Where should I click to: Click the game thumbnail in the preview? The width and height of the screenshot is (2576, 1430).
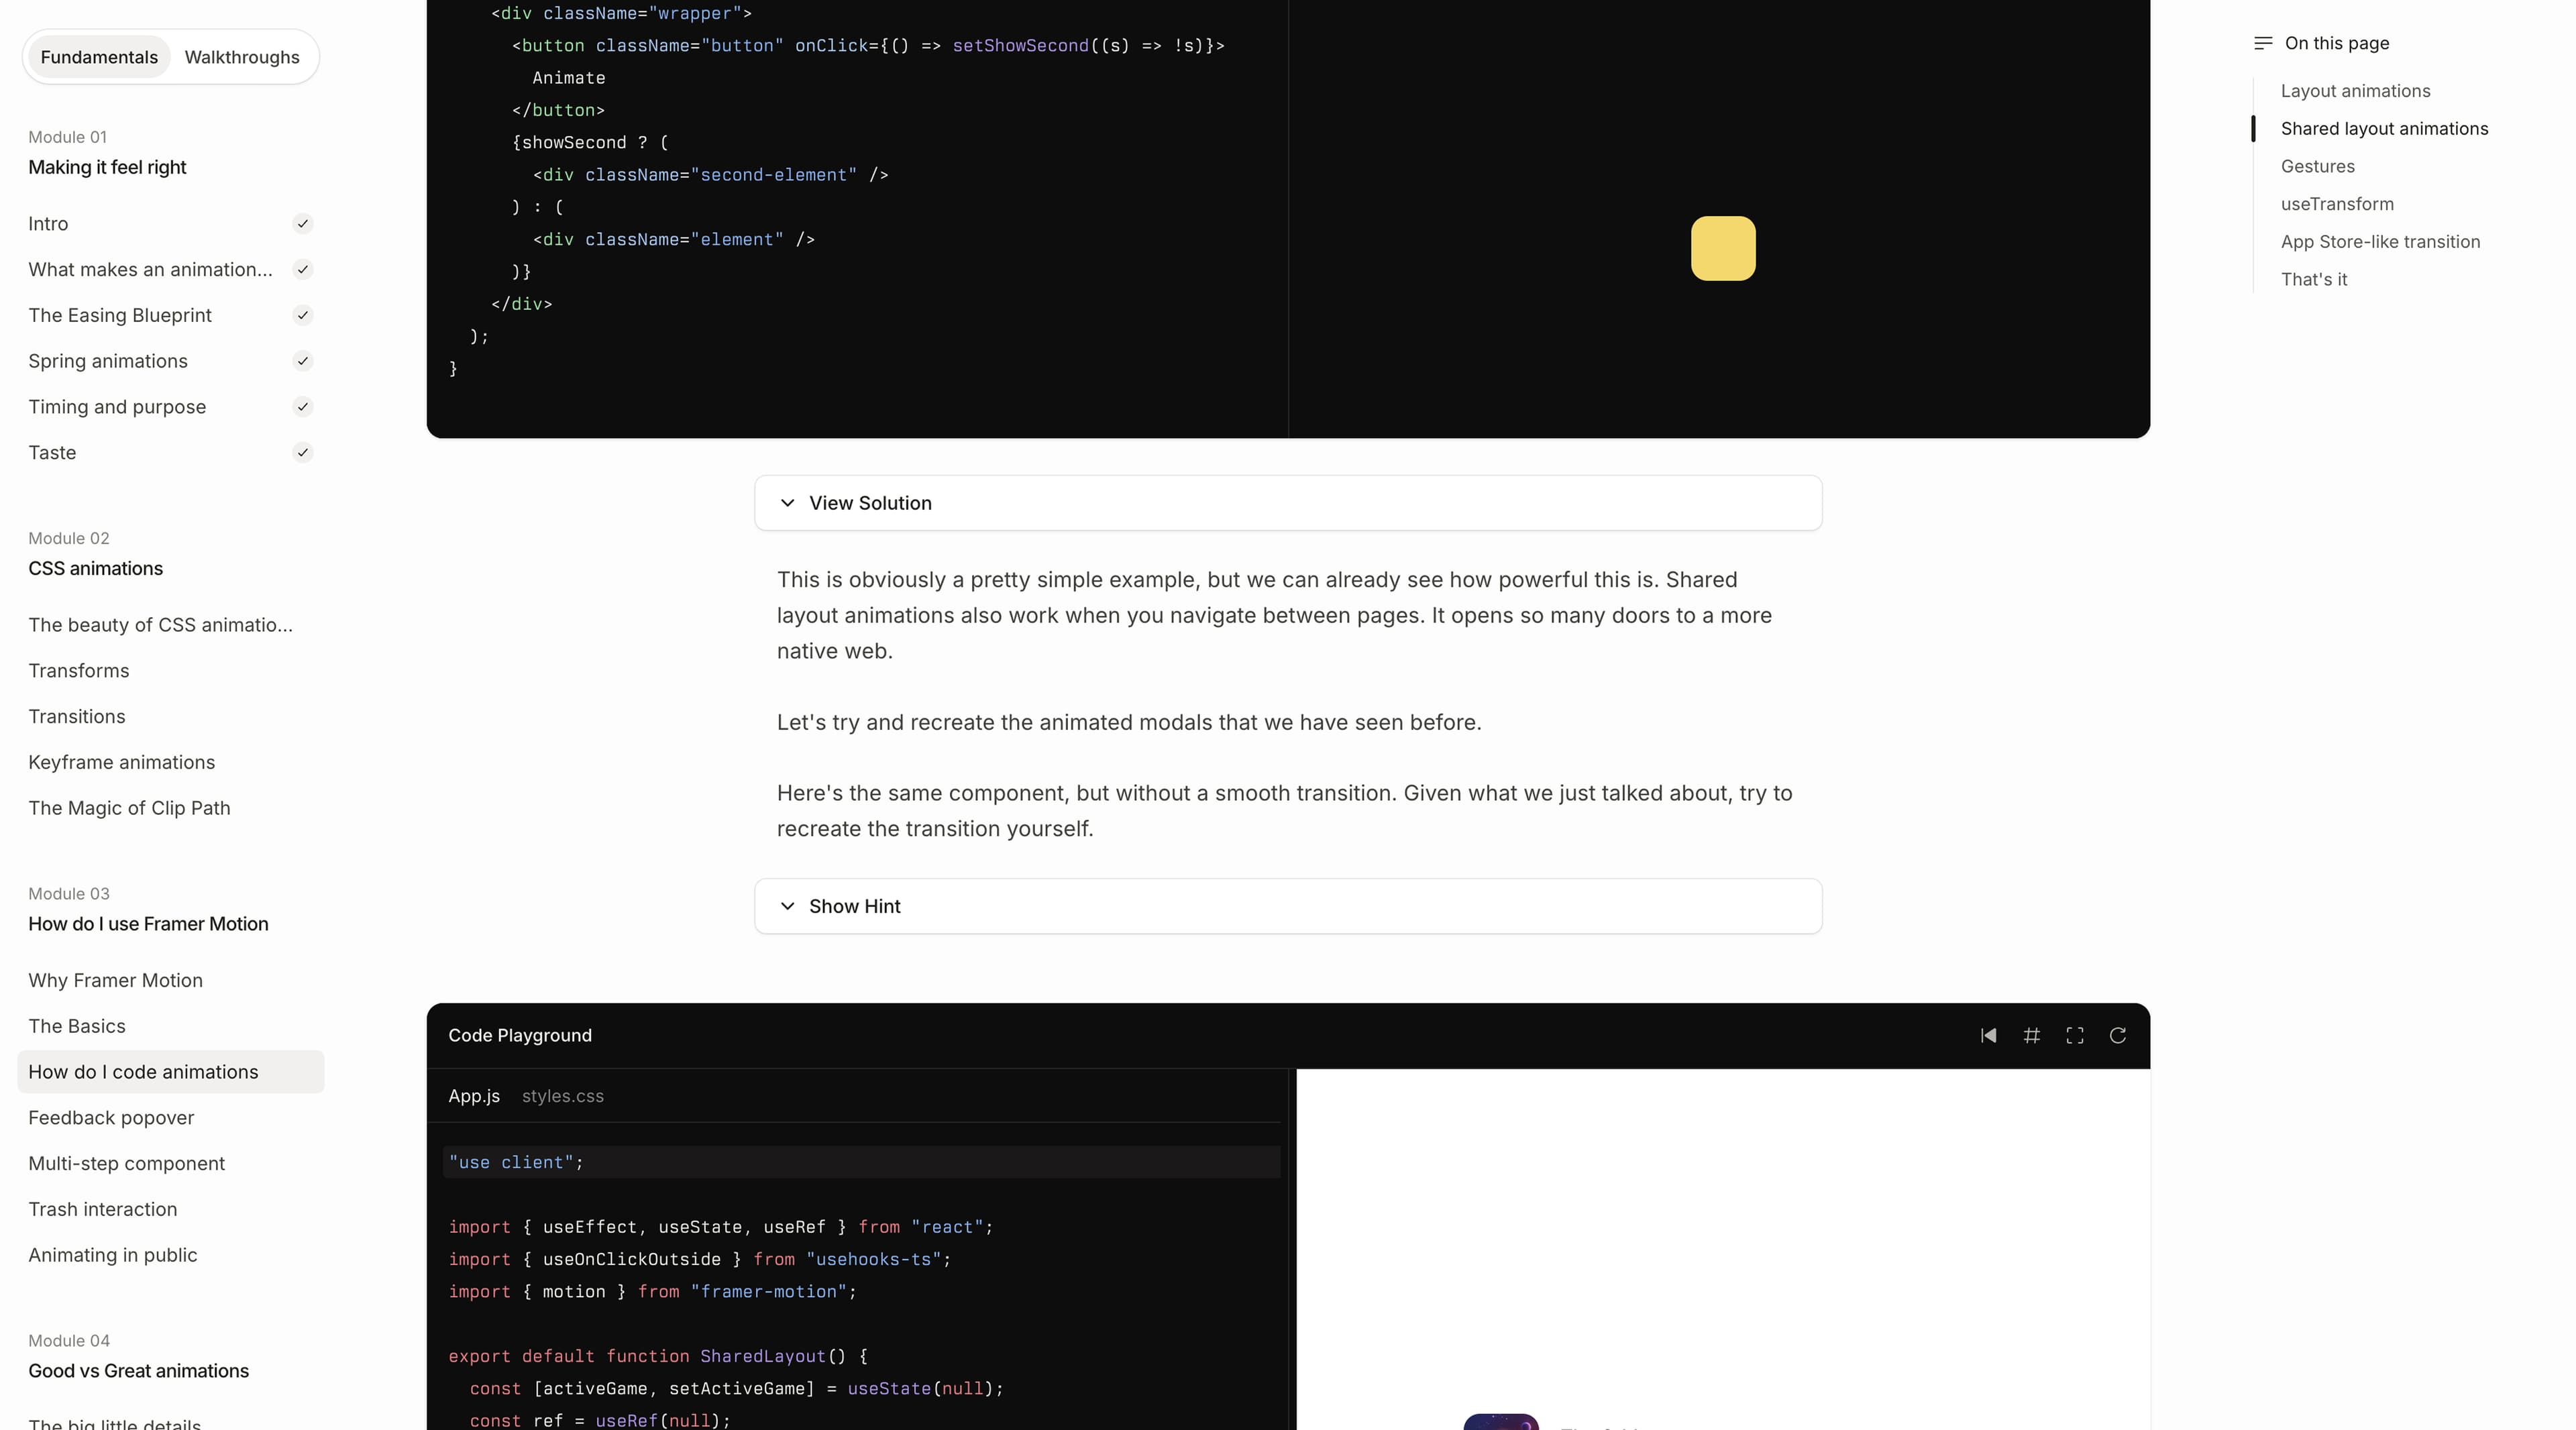tap(1501, 1422)
